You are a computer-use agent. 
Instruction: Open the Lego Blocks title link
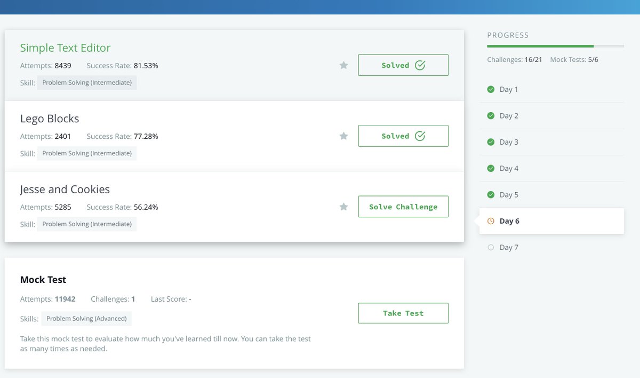pyautogui.click(x=50, y=119)
